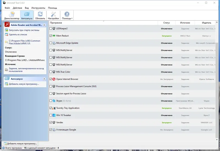Image resolution: width=220 pixels, height=151 pixels.
Task: Uncheck Twonky Tray Application checkbox
Action: (x=51, y=108)
